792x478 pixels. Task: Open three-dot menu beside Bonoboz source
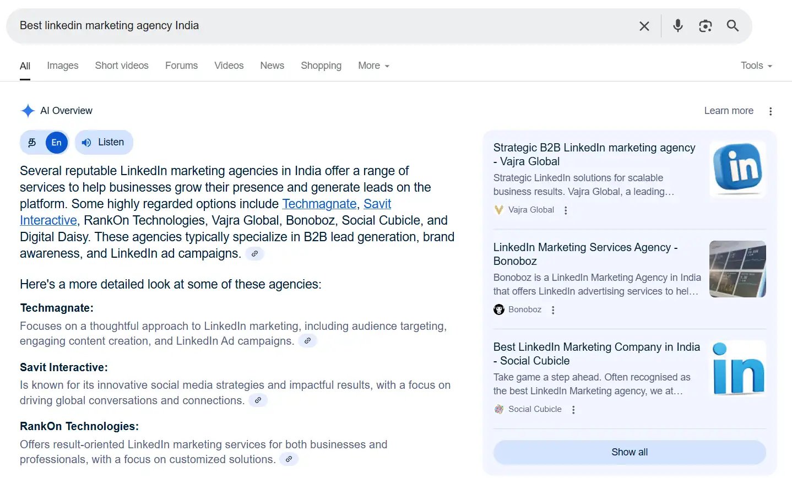[553, 310]
